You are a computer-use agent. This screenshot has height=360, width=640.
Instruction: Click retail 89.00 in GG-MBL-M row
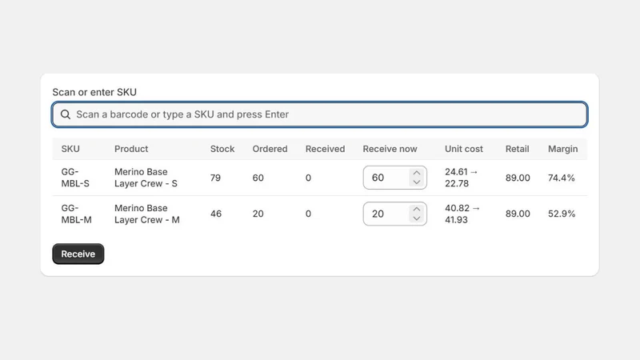(518, 214)
